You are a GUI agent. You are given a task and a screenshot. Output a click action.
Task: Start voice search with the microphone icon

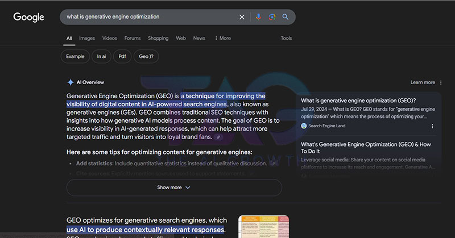[x=258, y=17]
